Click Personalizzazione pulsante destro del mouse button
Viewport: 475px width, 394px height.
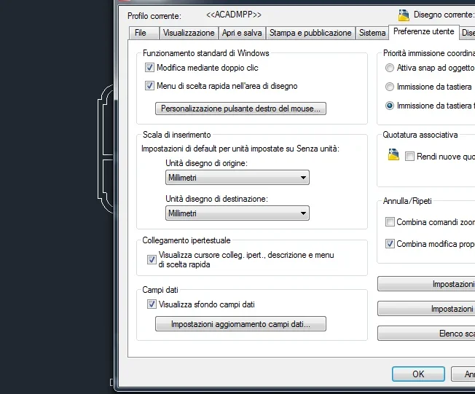240,109
